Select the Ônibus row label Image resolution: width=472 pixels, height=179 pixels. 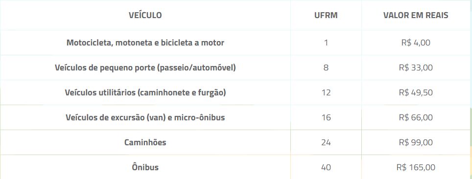[x=145, y=167]
